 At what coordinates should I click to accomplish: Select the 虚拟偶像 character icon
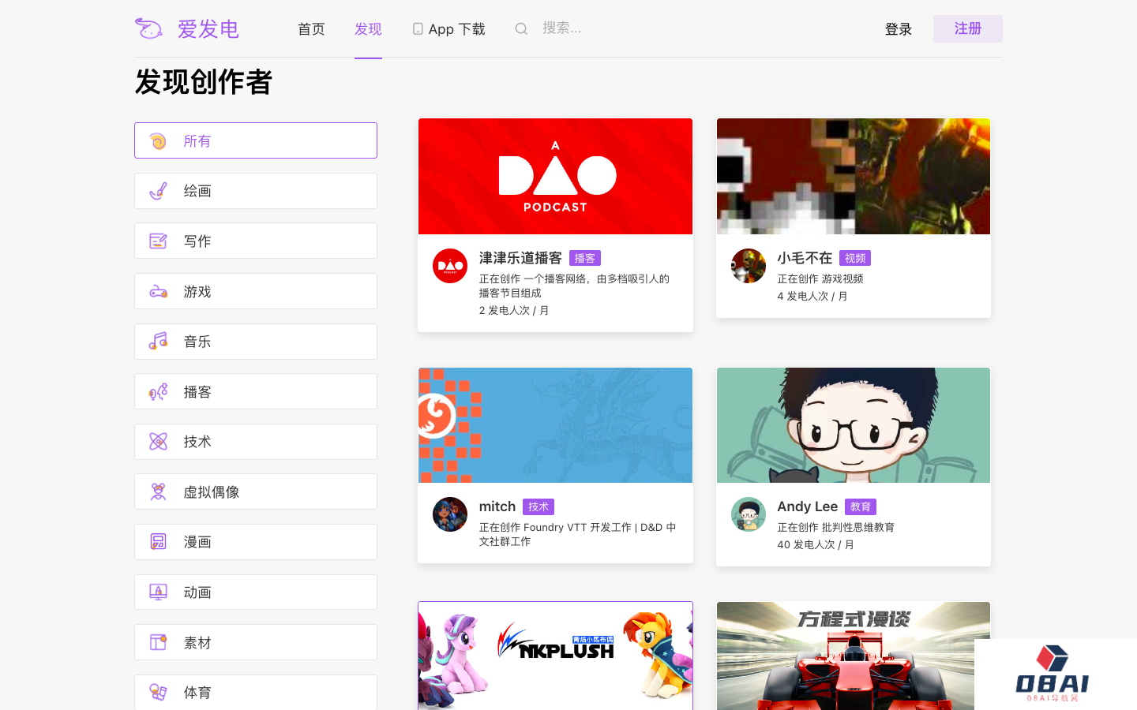coord(158,492)
